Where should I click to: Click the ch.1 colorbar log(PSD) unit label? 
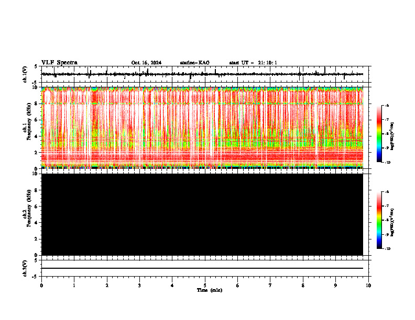click(x=393, y=136)
